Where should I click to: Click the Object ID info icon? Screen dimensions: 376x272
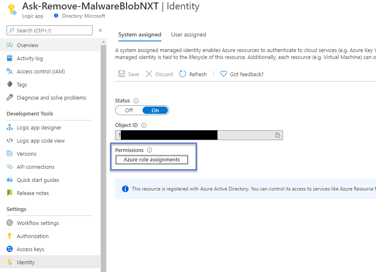tap(144, 125)
